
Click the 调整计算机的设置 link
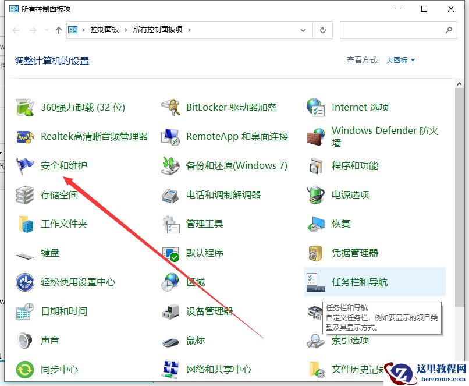(51, 60)
